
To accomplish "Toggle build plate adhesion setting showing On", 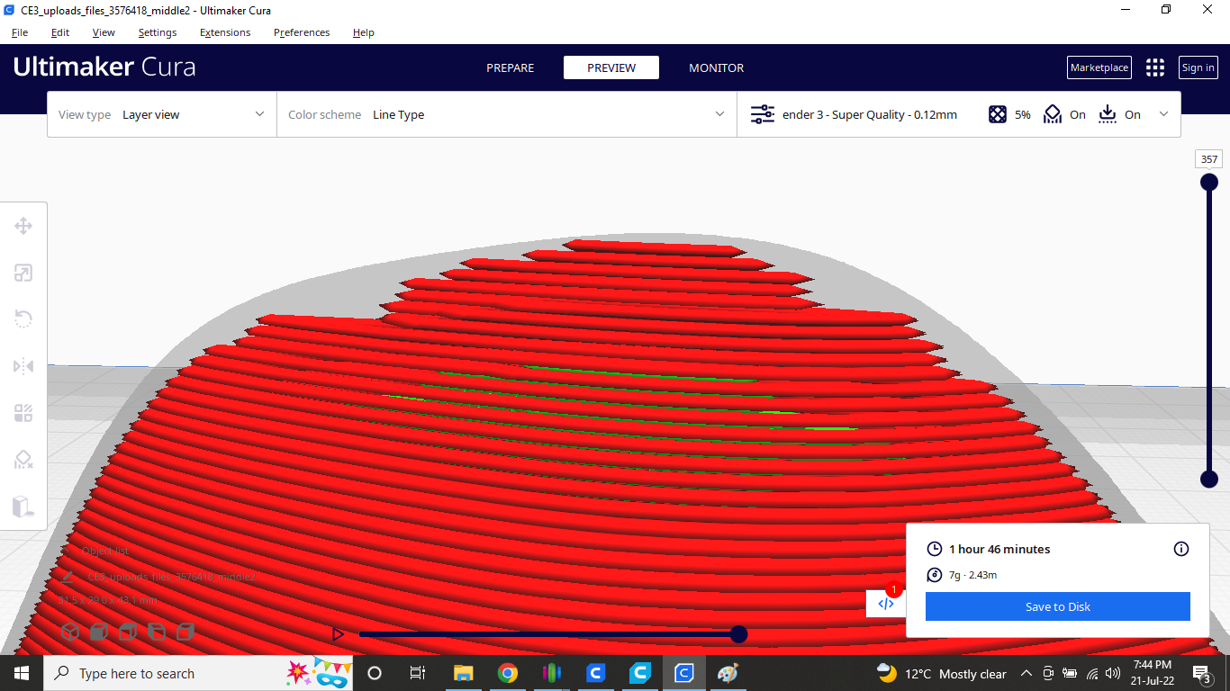I will 1119,114.
